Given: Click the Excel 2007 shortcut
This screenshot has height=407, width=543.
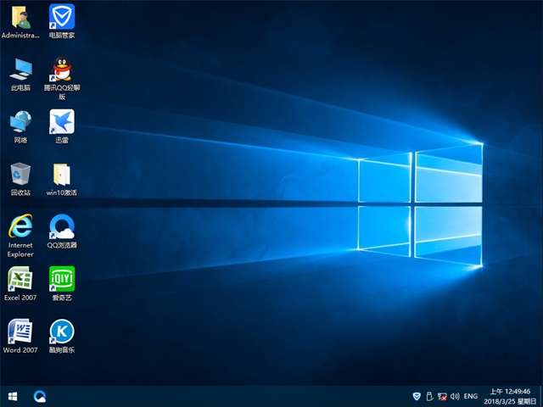Looking at the screenshot, I should (x=20, y=279).
